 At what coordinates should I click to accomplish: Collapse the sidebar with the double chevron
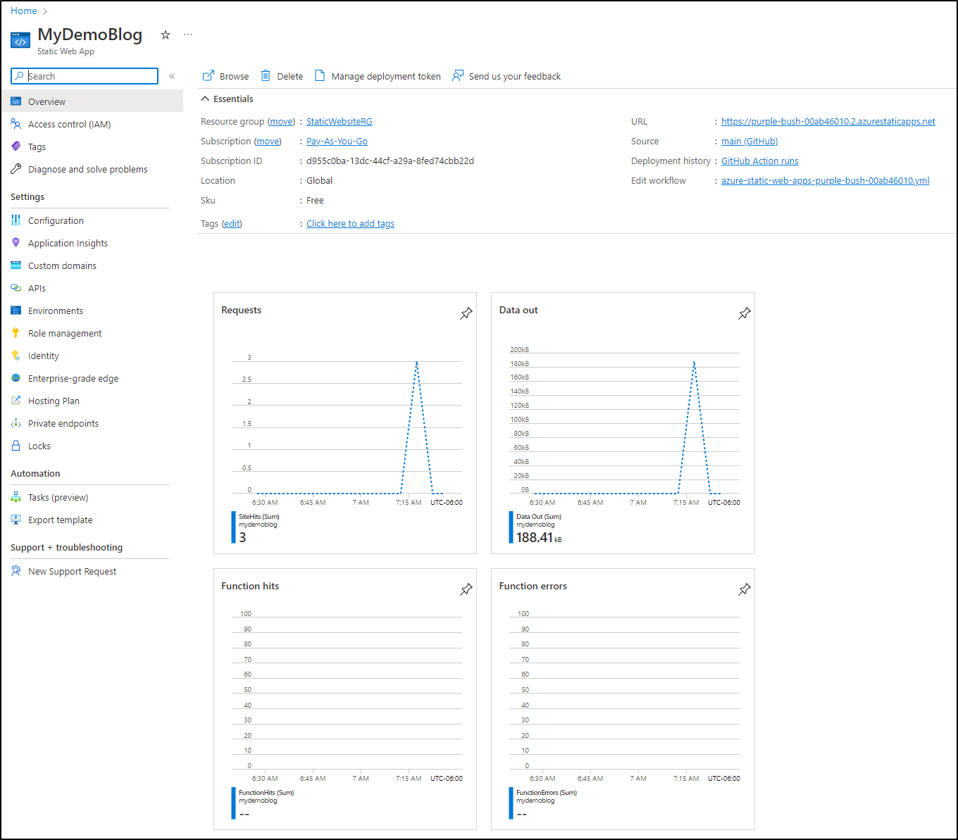[x=172, y=76]
